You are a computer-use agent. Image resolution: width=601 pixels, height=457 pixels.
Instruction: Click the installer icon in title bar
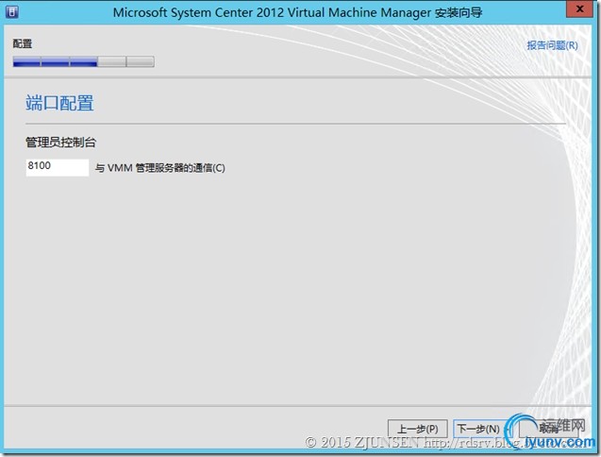11,11
